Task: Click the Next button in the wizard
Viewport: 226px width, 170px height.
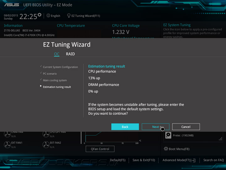Action: coord(155,127)
